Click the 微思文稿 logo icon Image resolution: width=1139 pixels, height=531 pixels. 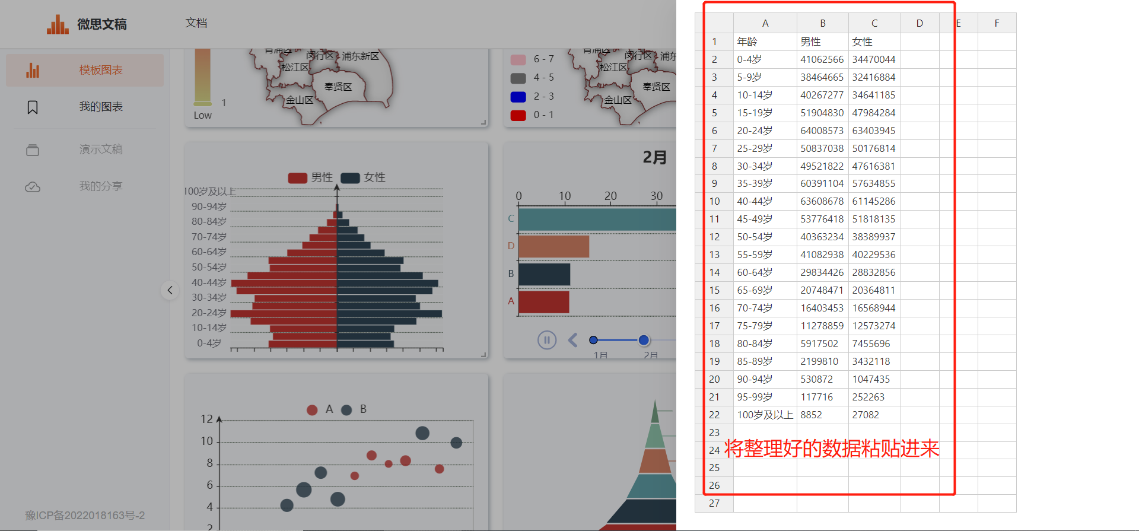pyautogui.click(x=58, y=24)
